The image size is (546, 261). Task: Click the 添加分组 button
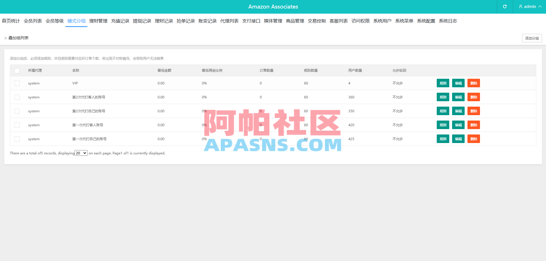[531, 38]
